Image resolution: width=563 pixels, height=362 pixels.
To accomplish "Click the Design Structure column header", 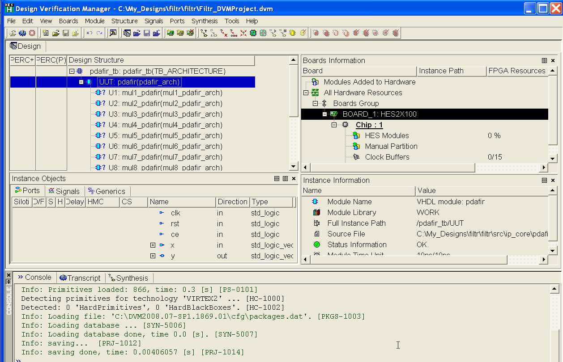I will (x=161, y=60).
